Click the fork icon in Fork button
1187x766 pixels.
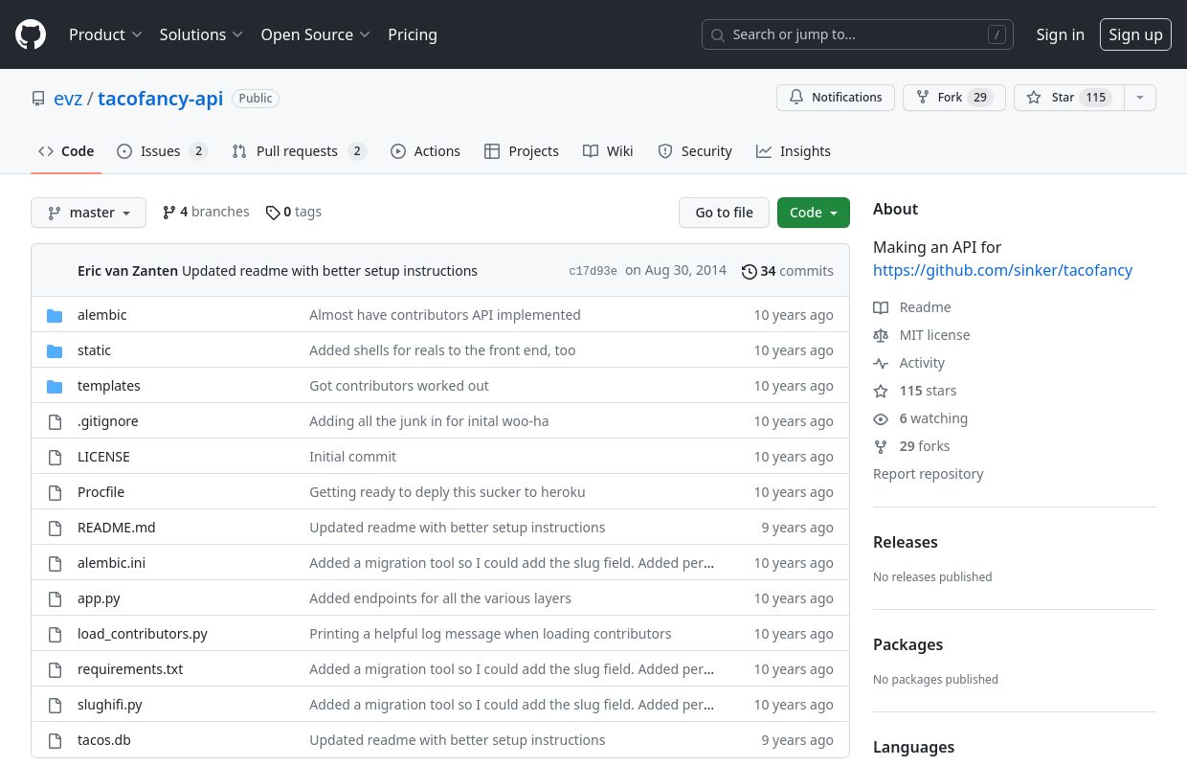[923, 98]
